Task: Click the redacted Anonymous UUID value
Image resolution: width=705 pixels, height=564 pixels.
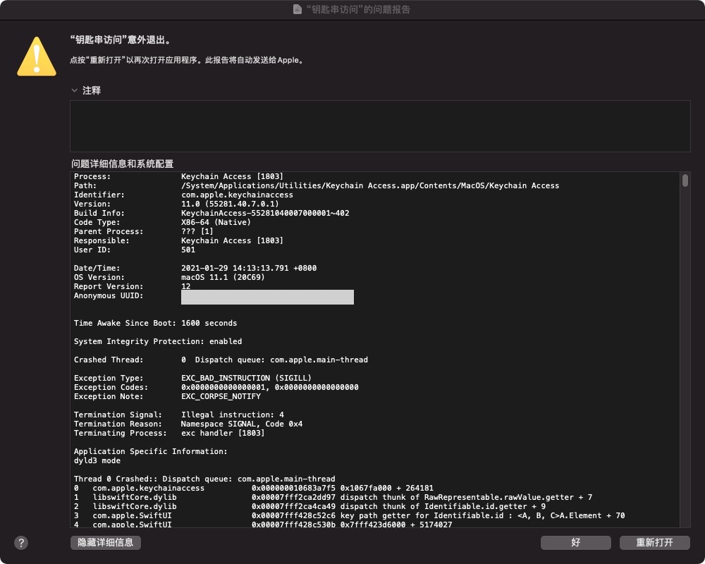Action: [267, 297]
